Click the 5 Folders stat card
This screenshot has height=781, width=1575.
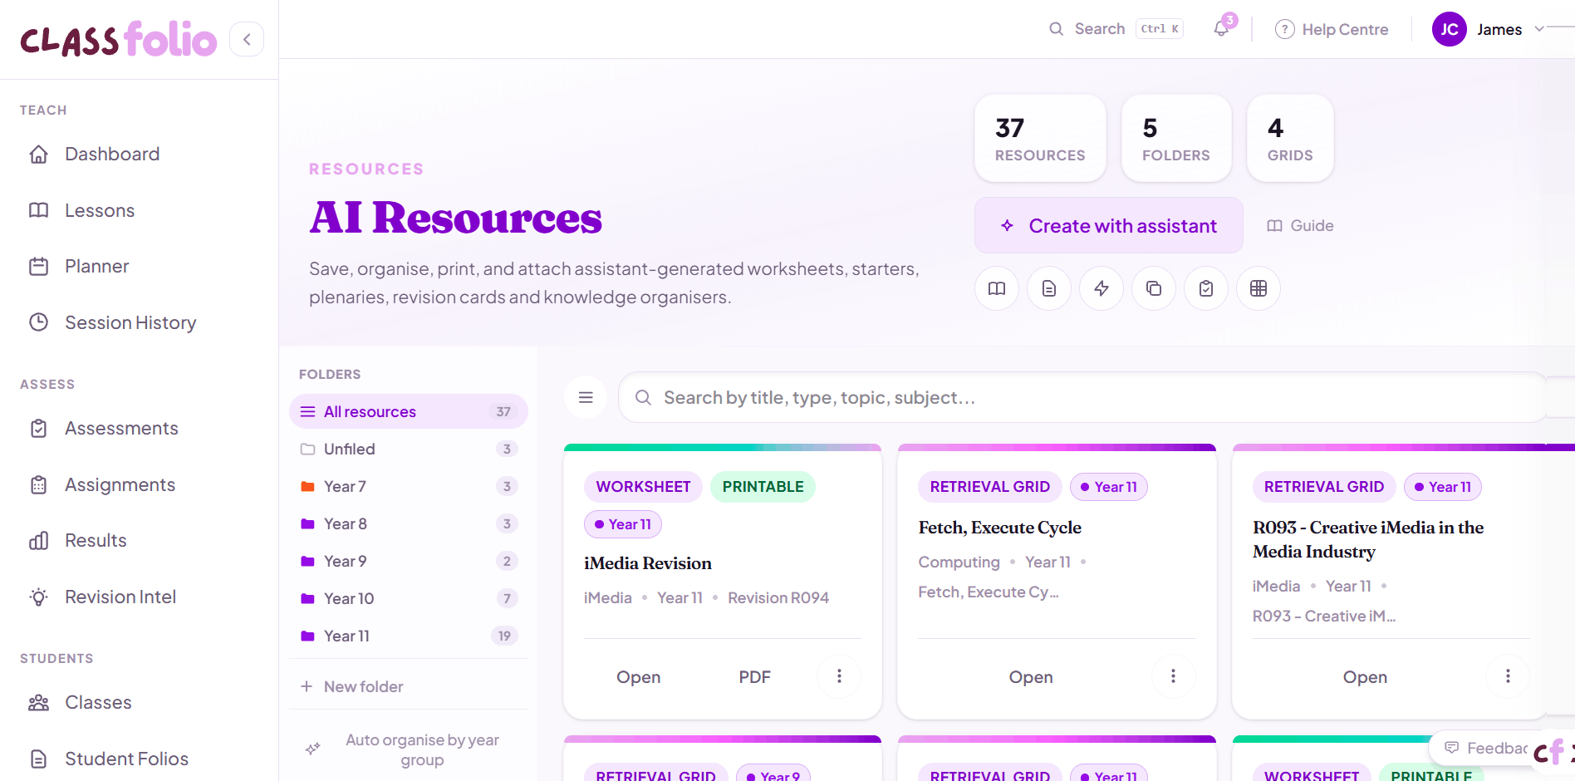click(1176, 138)
